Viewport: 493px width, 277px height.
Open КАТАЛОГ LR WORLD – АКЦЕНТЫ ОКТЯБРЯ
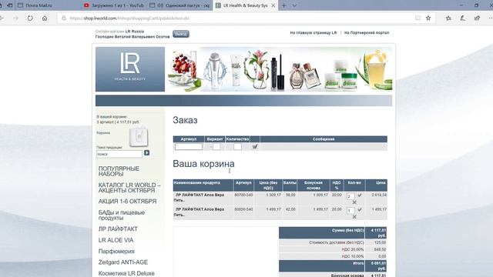click(129, 188)
